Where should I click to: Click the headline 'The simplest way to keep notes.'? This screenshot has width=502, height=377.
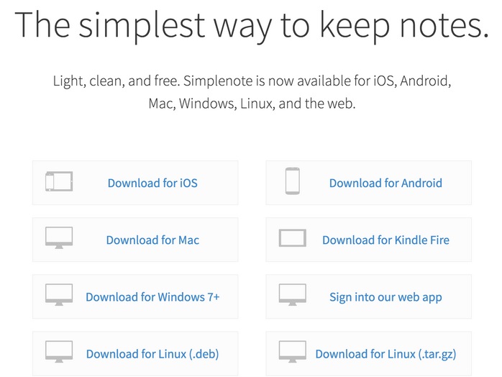click(252, 27)
